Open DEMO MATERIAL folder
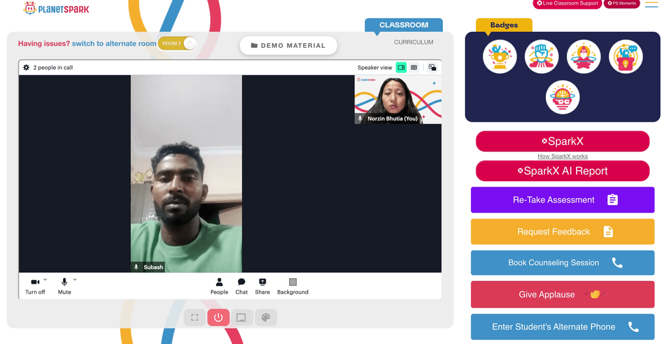This screenshot has height=344, width=665. click(x=289, y=45)
